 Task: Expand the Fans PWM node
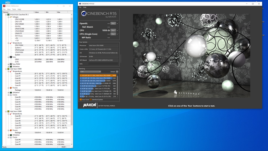pyautogui.click(x=8, y=64)
